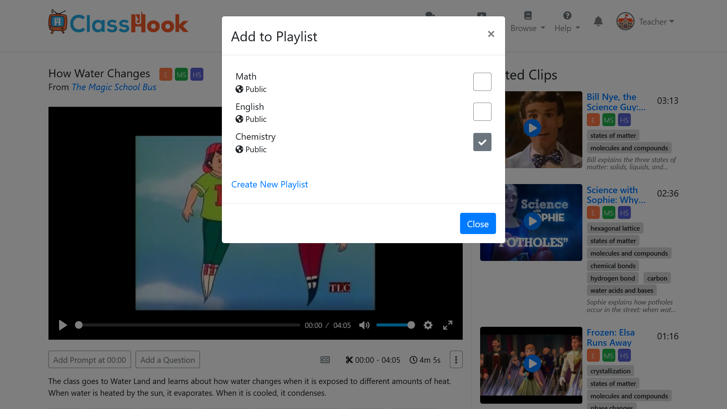Select the chemical bonds tag

[613, 266]
